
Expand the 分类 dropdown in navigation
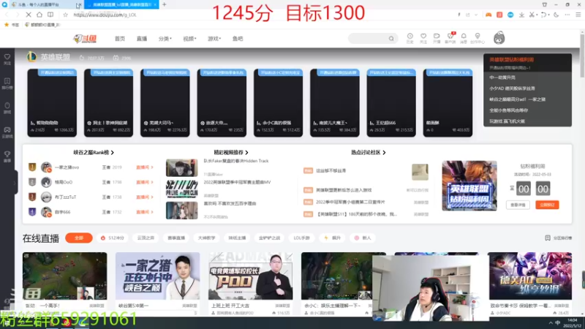pyautogui.click(x=165, y=39)
